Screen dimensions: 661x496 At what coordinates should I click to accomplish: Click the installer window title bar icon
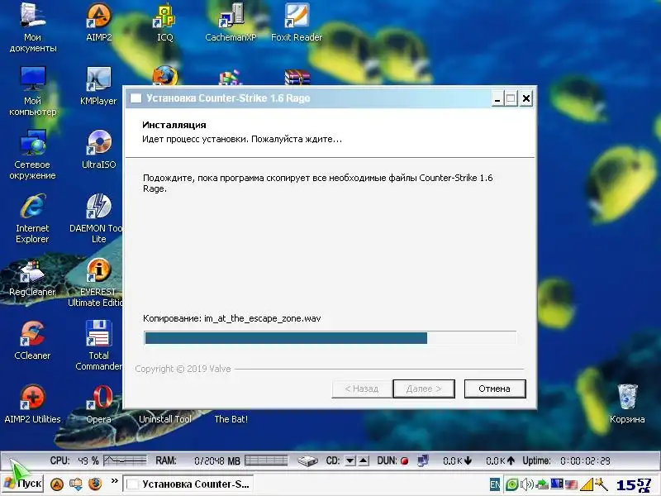(x=136, y=98)
